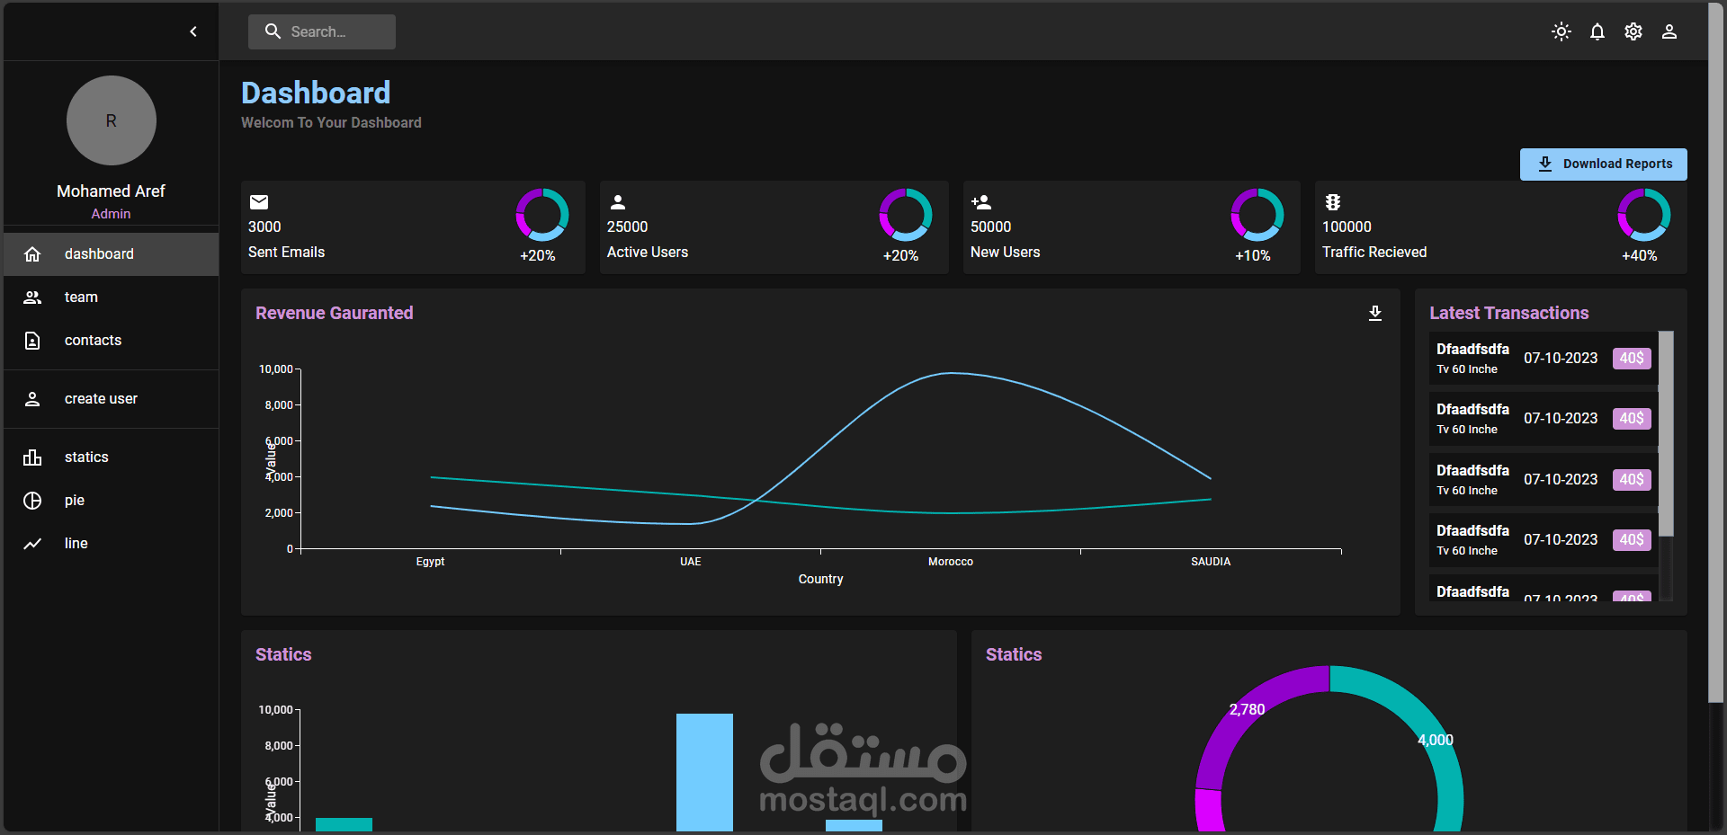Image resolution: width=1727 pixels, height=835 pixels.
Task: Open the contacts menu item
Action: 112,341
